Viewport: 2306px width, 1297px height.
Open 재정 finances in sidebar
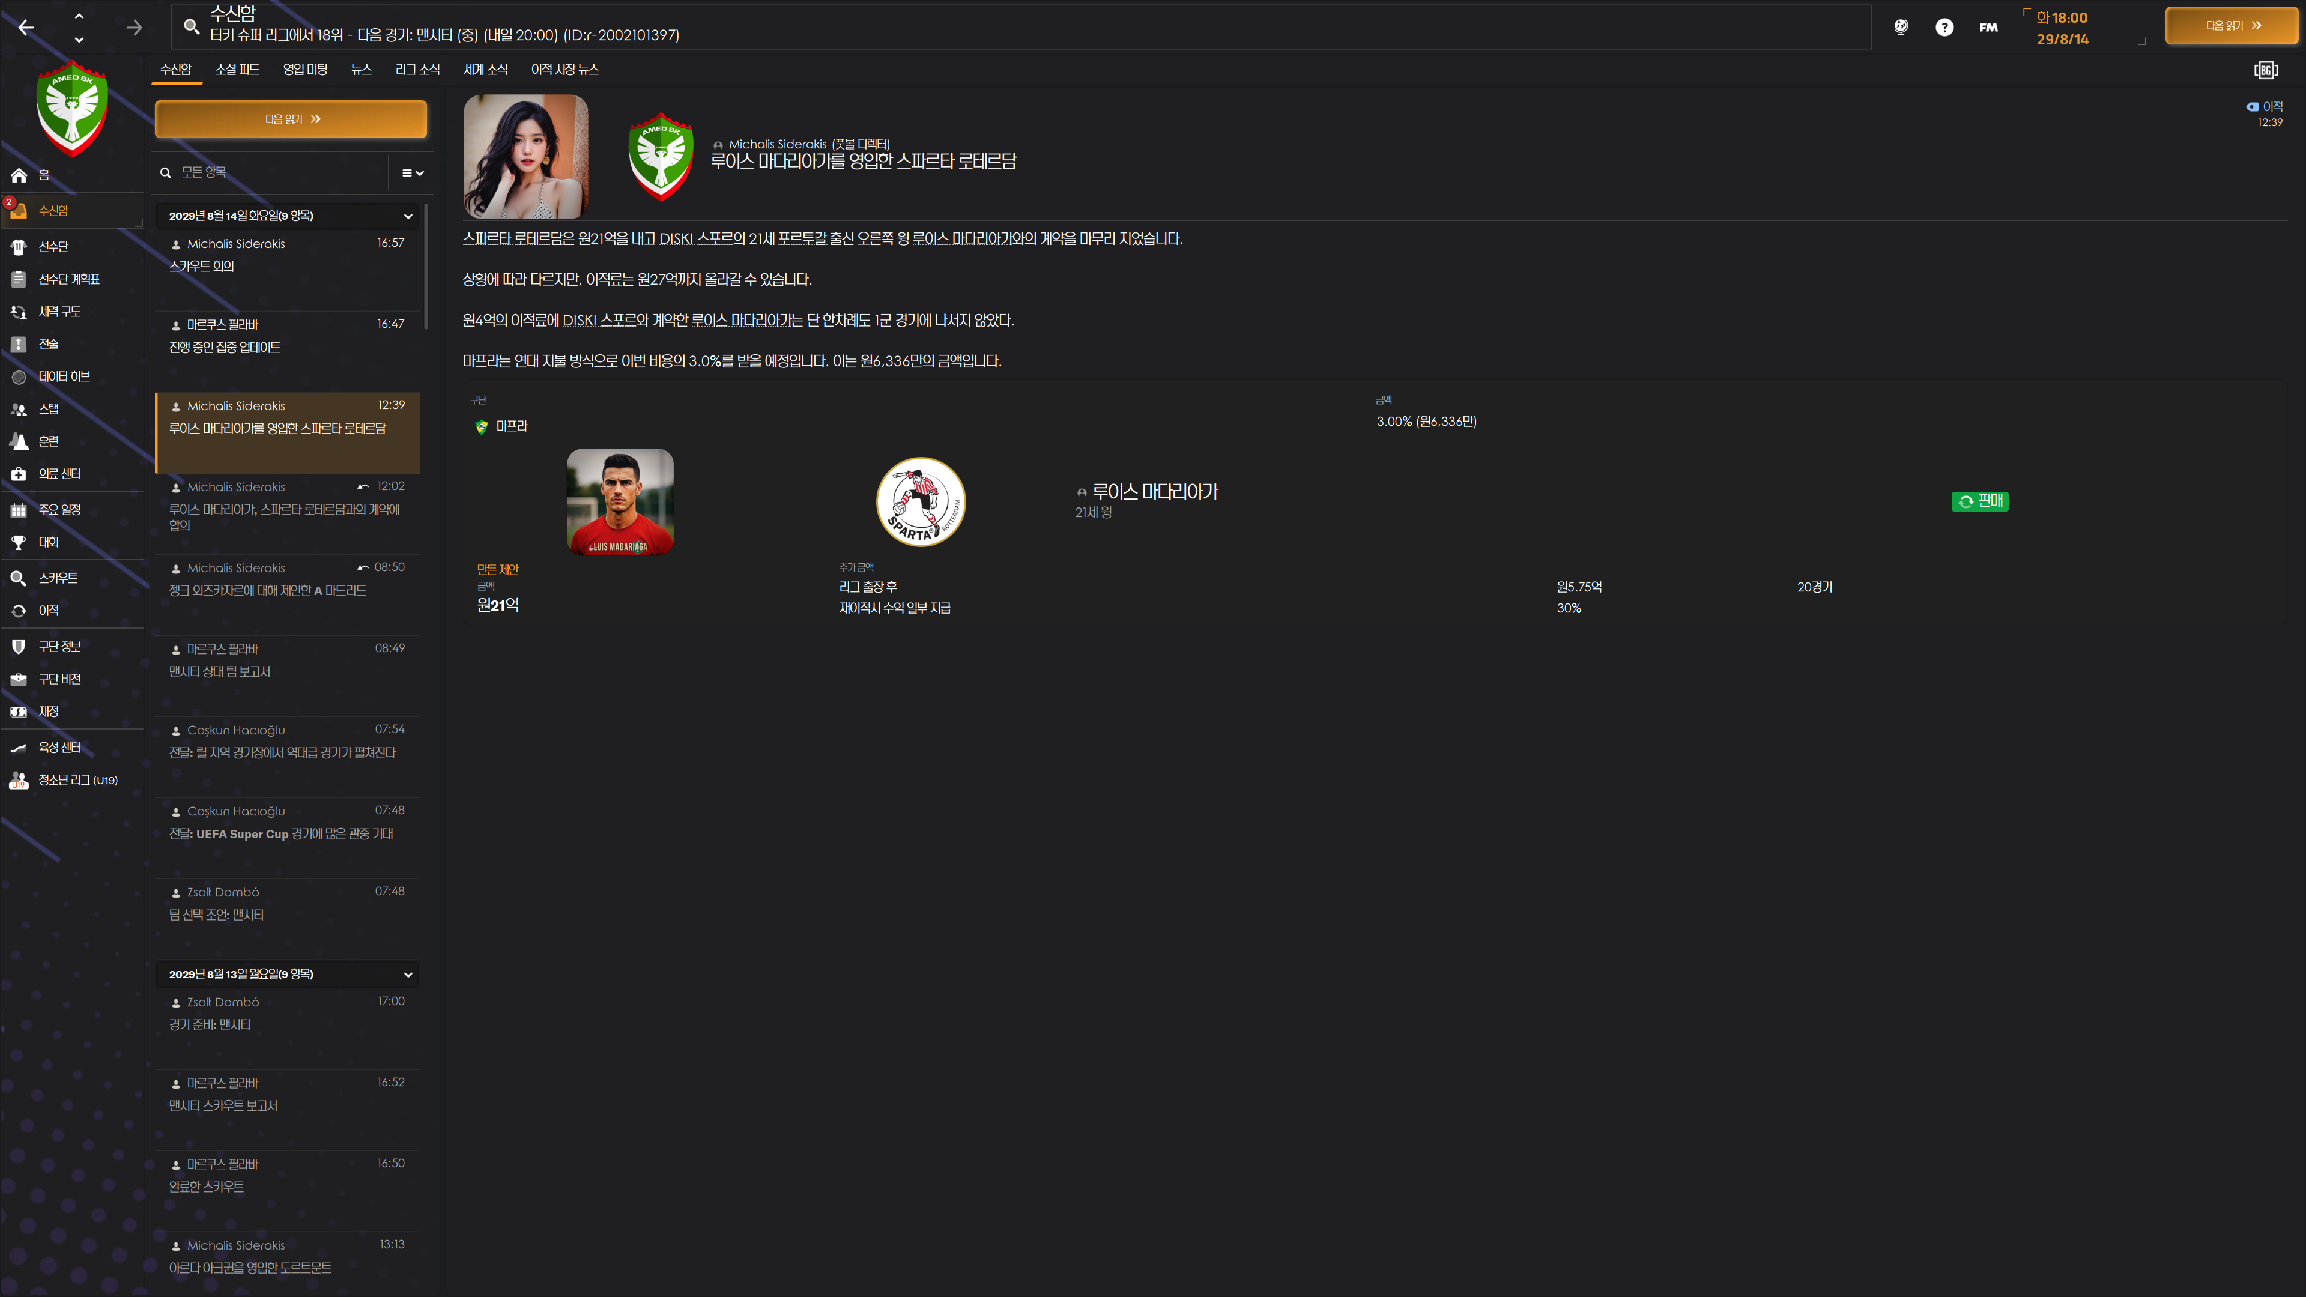click(x=48, y=712)
